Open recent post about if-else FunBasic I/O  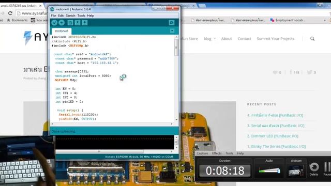[x=275, y=115]
